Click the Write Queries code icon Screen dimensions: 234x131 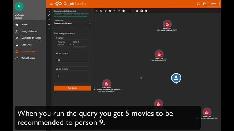click(x=17, y=58)
